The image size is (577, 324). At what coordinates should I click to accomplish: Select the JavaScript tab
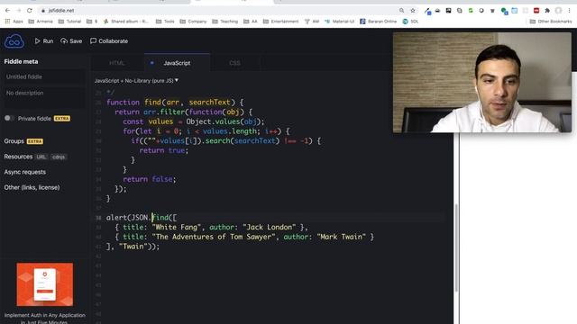tap(177, 63)
